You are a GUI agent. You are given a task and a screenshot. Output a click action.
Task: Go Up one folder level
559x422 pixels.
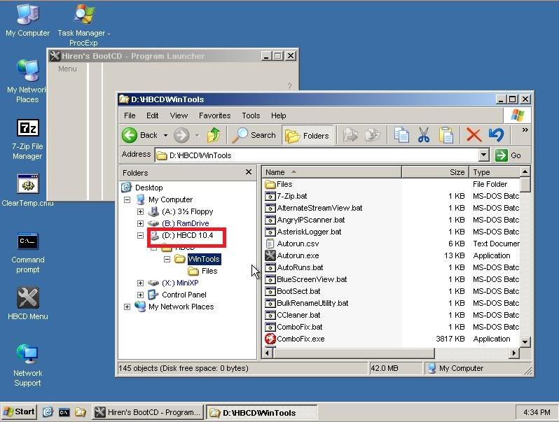click(x=214, y=135)
